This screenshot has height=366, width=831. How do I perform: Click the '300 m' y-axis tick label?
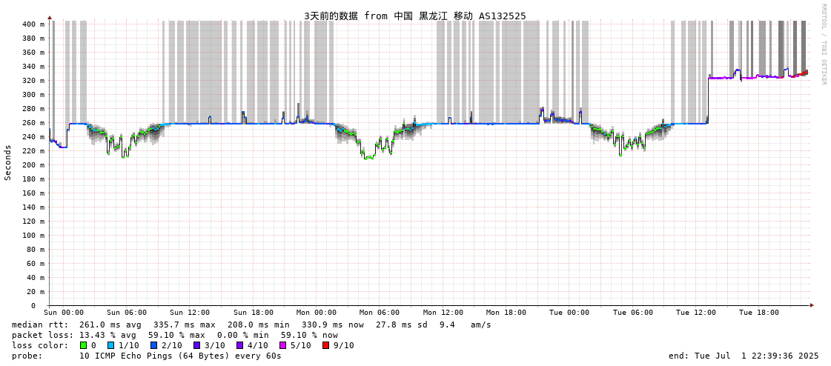click(33, 94)
